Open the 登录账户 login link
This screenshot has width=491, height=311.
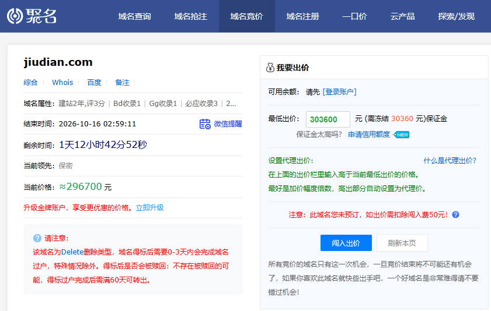tap(339, 92)
